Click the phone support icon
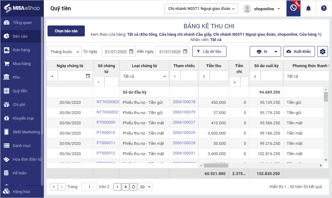 (x=293, y=8)
